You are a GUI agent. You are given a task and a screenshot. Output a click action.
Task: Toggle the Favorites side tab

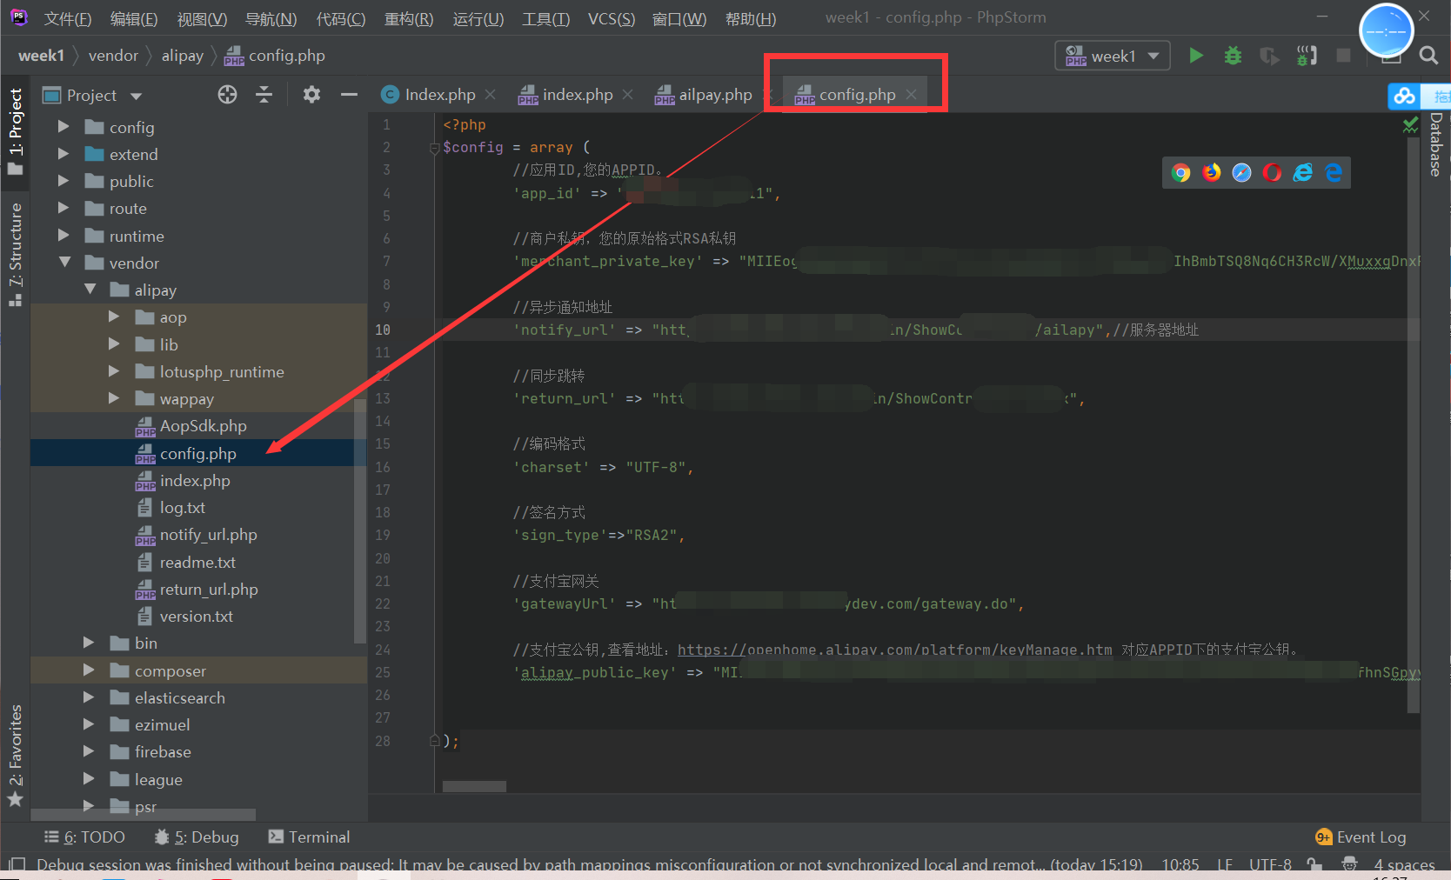click(x=16, y=755)
